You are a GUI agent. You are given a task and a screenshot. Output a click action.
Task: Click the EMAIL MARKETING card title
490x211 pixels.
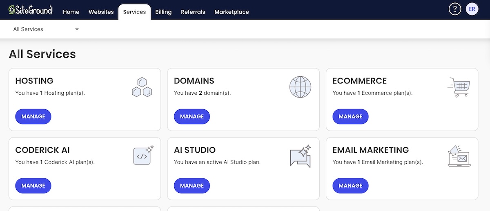point(371,150)
